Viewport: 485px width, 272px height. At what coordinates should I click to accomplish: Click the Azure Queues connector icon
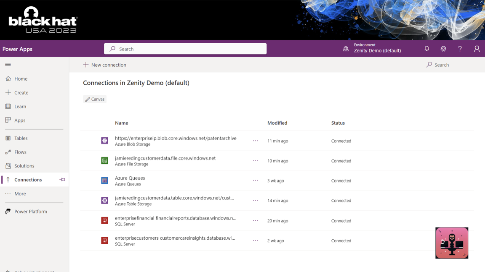click(104, 180)
